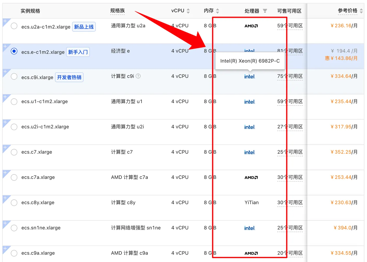Sort the table by 内存 column arrows
Image resolution: width=367 pixels, height=262 pixels.
217,11
